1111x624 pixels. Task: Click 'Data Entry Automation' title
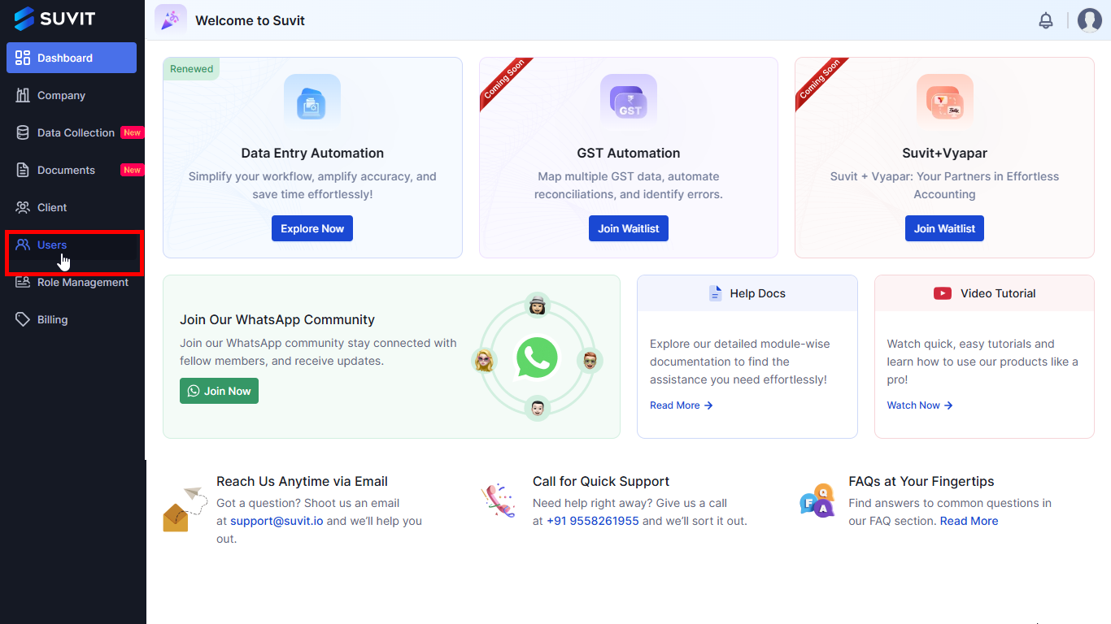[x=312, y=153]
